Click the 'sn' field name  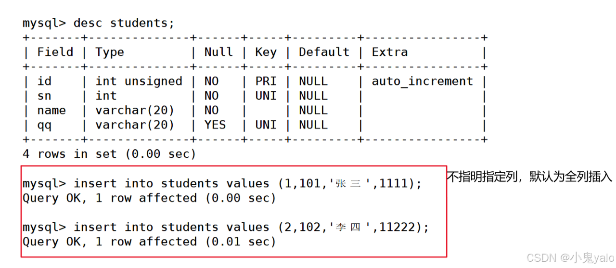(44, 96)
